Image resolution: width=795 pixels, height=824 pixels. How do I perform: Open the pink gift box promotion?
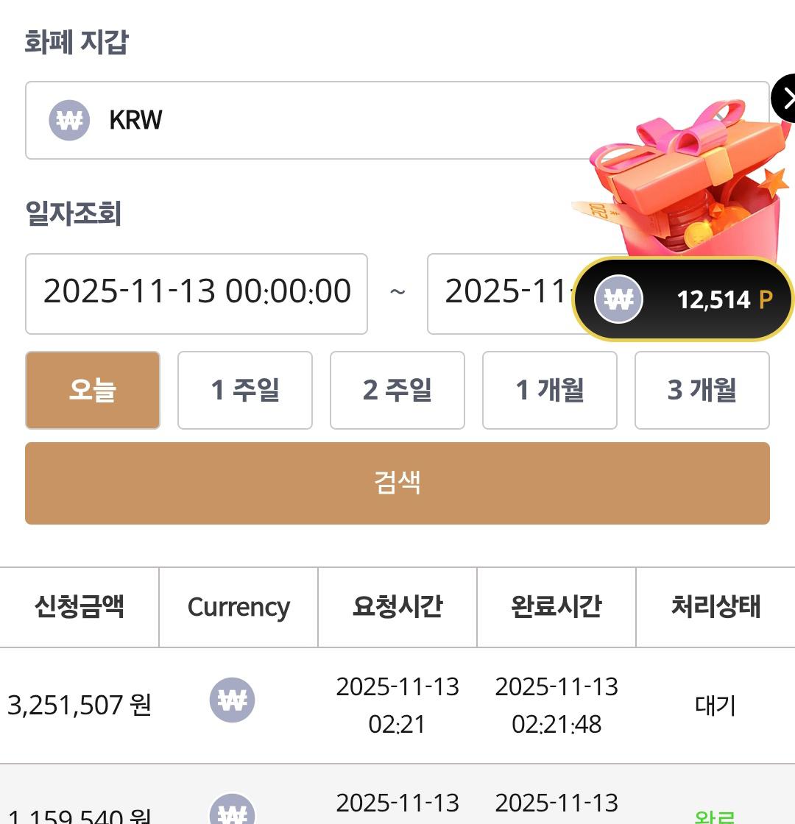(x=685, y=184)
